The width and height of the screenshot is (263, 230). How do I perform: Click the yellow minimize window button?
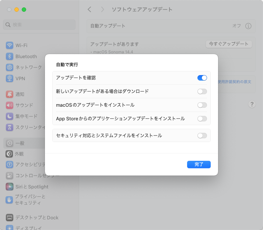[x=17, y=10]
